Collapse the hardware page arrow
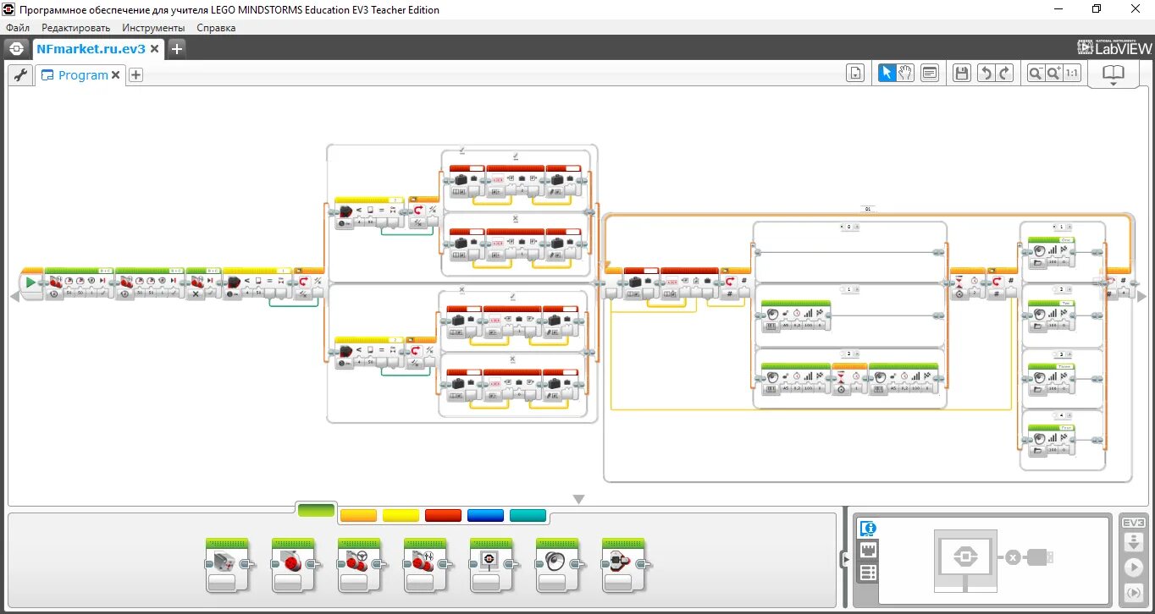Image resolution: width=1155 pixels, height=614 pixels. pos(844,559)
